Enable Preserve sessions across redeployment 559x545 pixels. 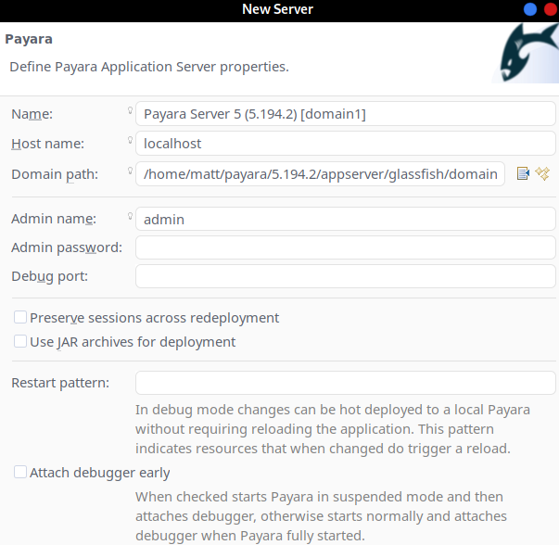[x=20, y=318]
